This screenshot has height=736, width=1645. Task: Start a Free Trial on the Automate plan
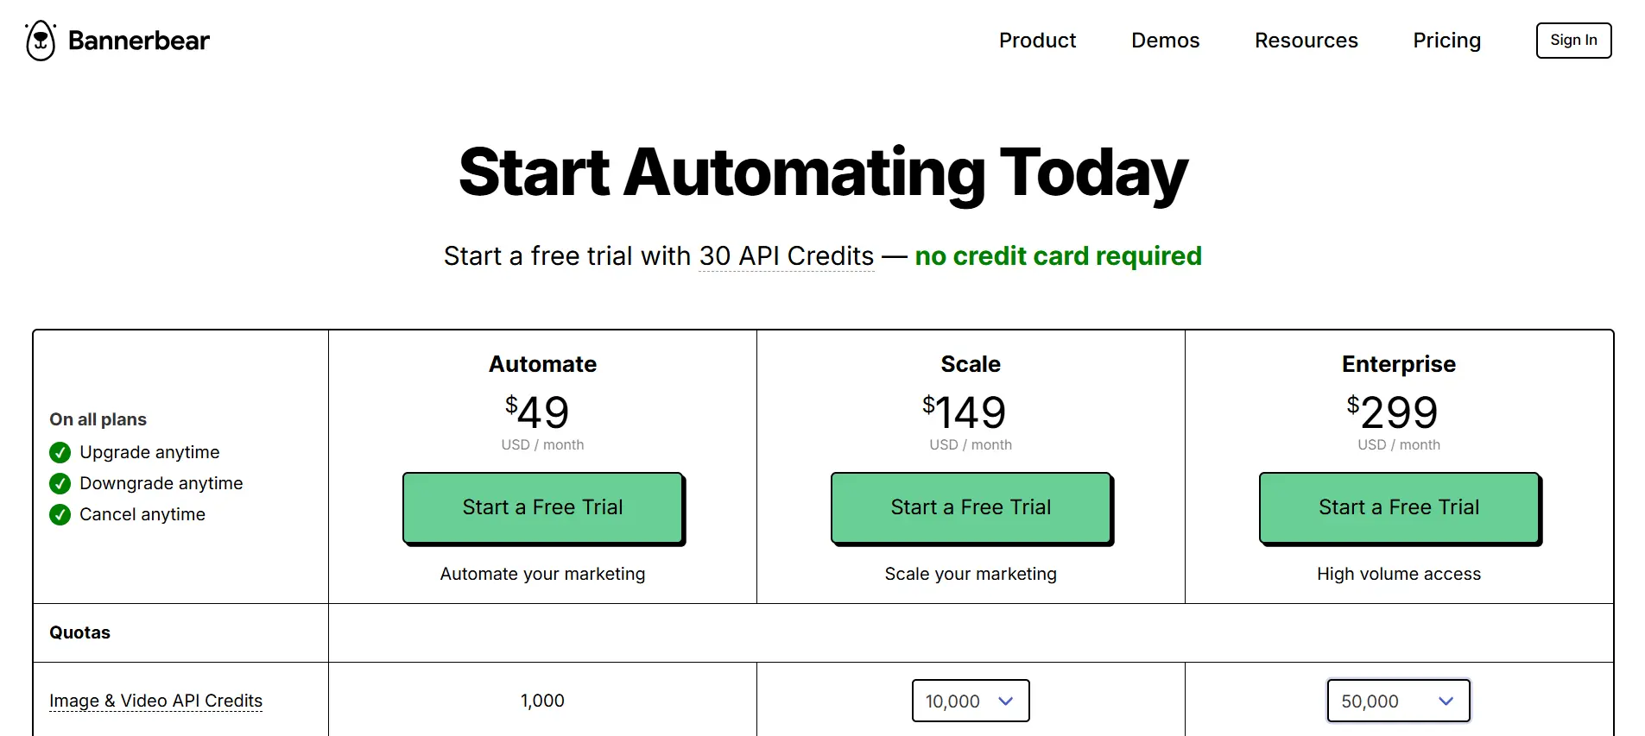point(542,507)
